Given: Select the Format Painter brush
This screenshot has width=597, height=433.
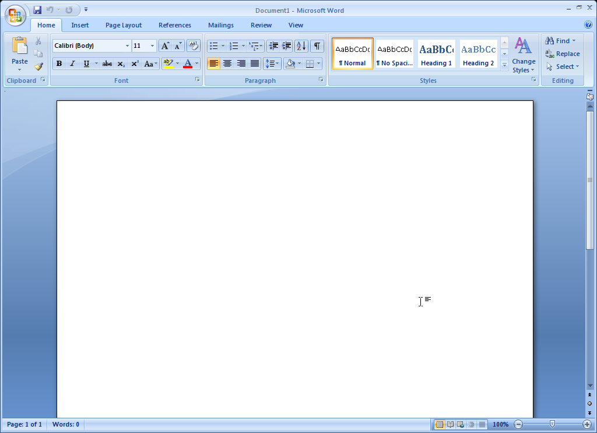Looking at the screenshot, I should click(38, 67).
